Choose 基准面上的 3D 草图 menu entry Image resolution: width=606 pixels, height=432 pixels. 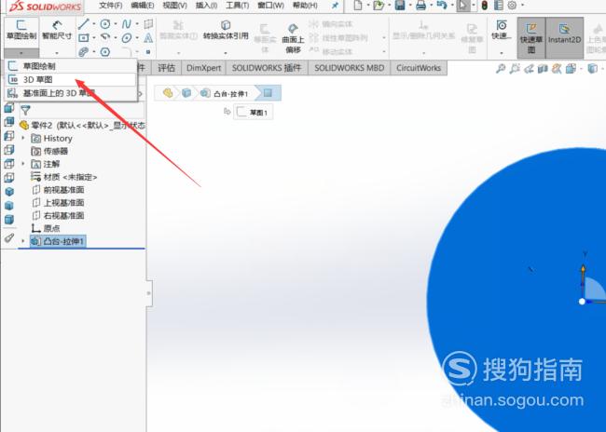coord(71,93)
